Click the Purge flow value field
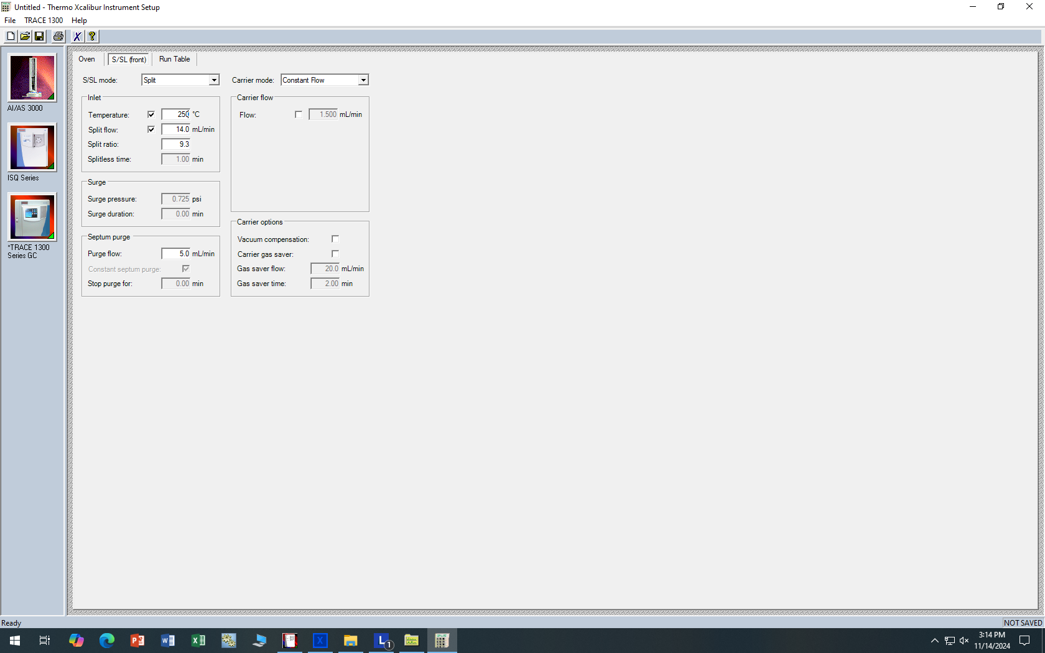The width and height of the screenshot is (1045, 653). (175, 254)
